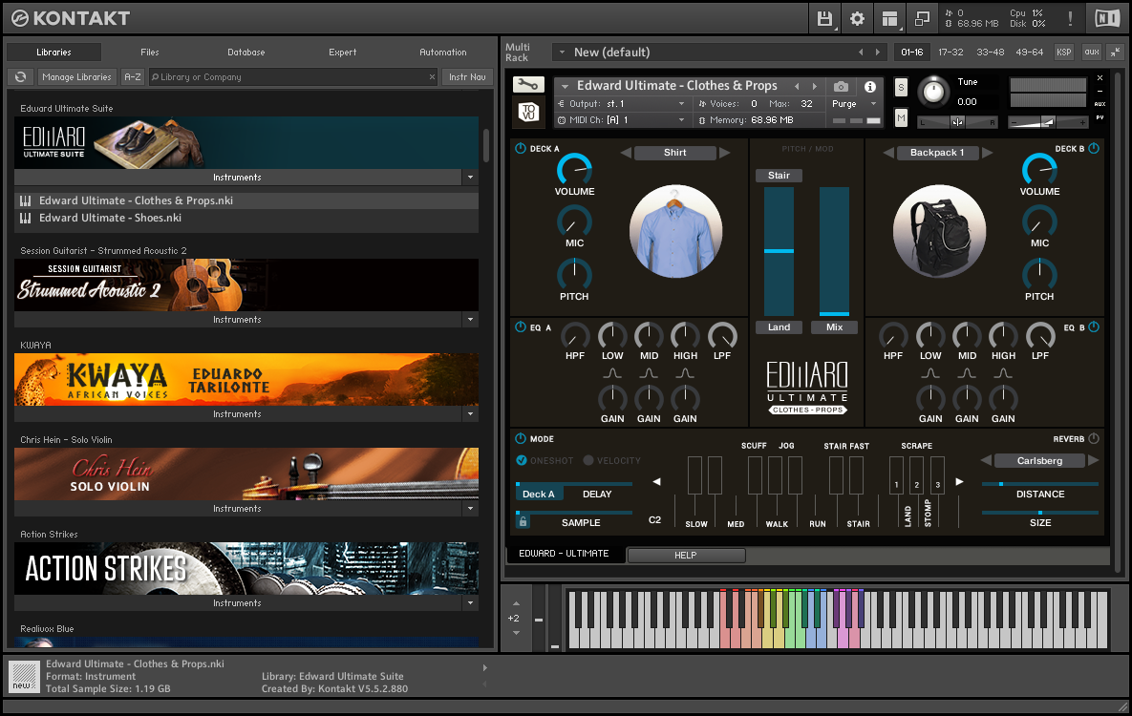This screenshot has height=716, width=1132.
Task: Click the sample lock padlock icon
Action: click(x=523, y=522)
